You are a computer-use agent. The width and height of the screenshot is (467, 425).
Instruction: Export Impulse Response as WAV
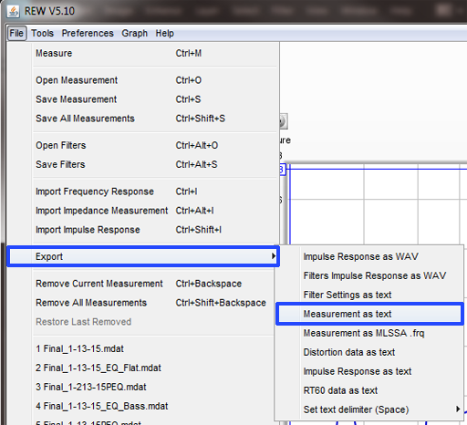(x=369, y=256)
